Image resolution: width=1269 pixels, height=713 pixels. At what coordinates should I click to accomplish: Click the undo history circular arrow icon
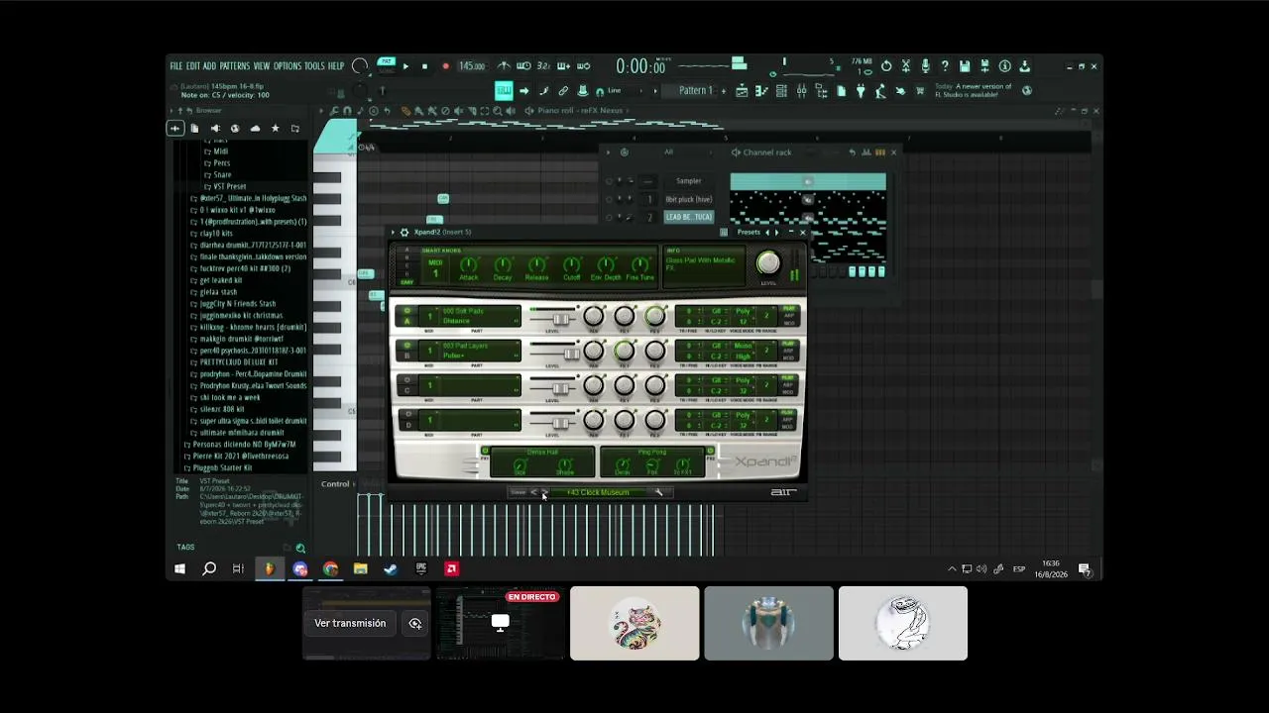886,66
